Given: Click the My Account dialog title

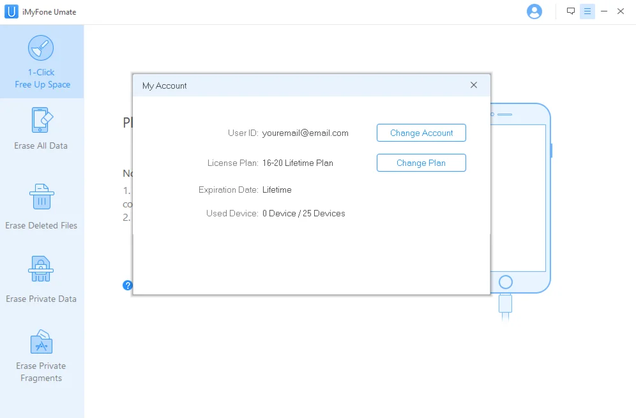Looking at the screenshot, I should 164,86.
